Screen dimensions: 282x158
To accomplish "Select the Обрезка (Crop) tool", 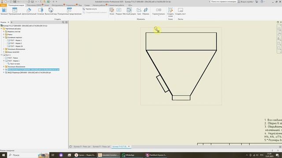I will click(x=146, y=11).
